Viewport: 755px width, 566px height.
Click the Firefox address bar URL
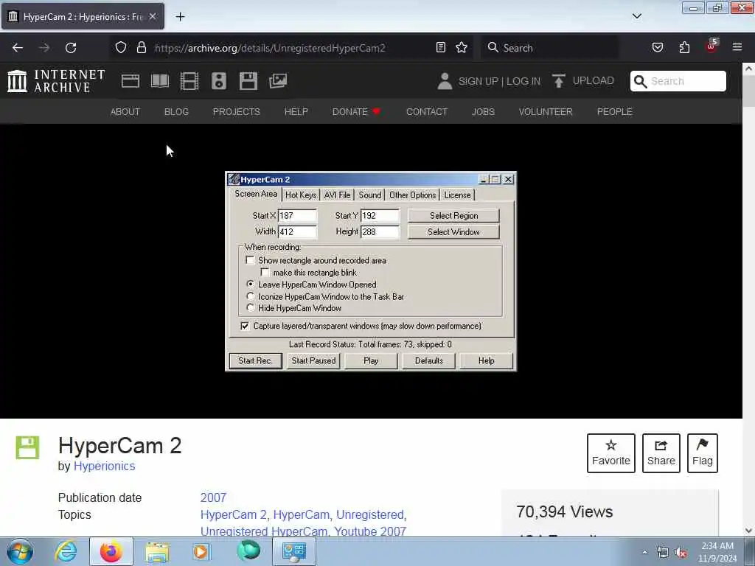click(x=270, y=48)
